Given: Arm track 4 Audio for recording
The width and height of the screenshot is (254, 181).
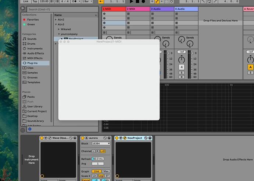Looking at the screenshot, I should 181,77.
